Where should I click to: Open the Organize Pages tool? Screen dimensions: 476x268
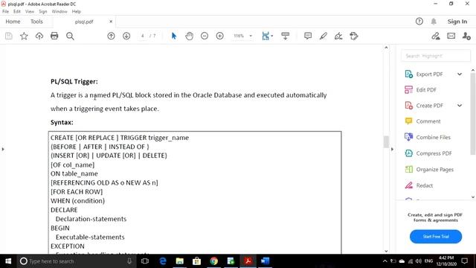429,170
